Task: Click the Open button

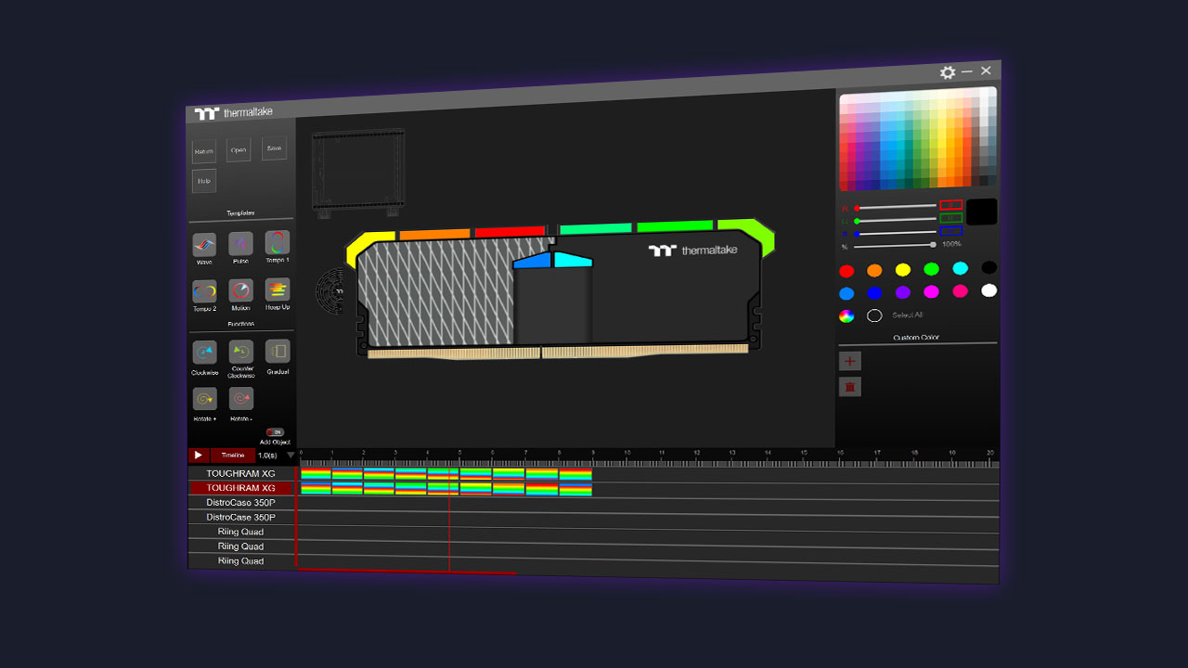Action: pyautogui.click(x=239, y=150)
